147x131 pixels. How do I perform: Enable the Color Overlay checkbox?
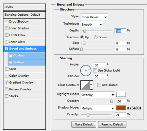coord(7,76)
